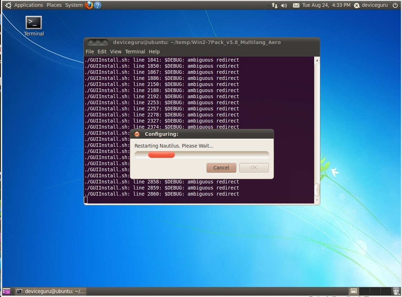Image resolution: width=402 pixels, height=297 pixels.
Task: Close the Configuring dialog with its red X
Action: pos(137,134)
